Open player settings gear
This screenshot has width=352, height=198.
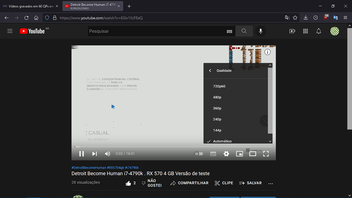(226, 154)
